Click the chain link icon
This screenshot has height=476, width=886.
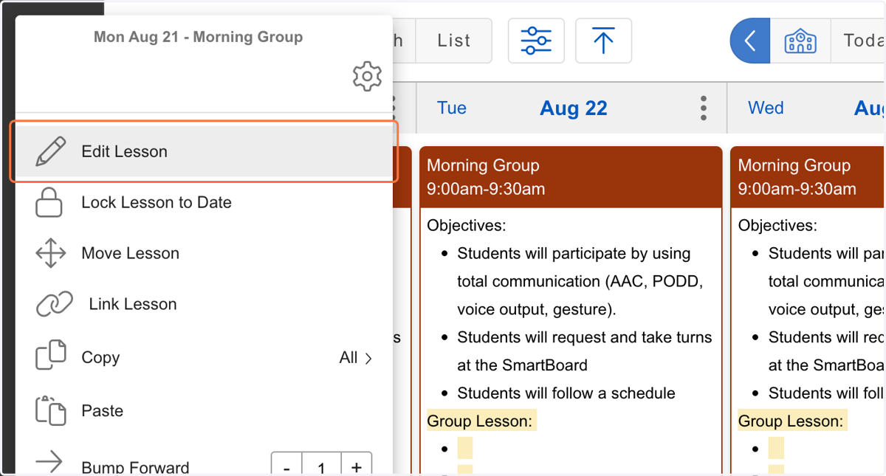55,304
